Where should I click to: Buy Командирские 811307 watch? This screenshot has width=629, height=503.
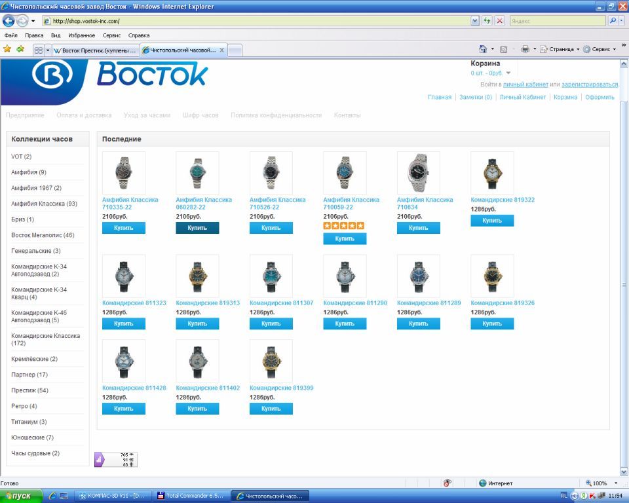(271, 324)
